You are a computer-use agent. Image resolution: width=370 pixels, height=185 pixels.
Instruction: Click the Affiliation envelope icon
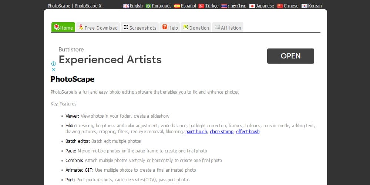[x=217, y=27]
